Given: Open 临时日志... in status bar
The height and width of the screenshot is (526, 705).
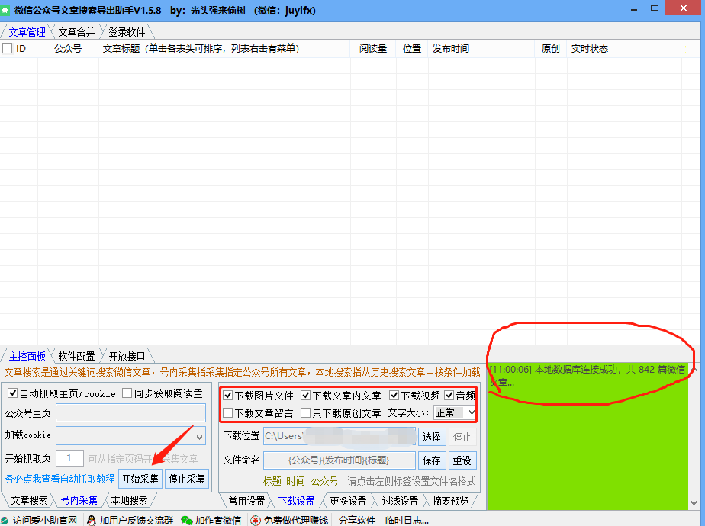Looking at the screenshot, I should (x=407, y=520).
